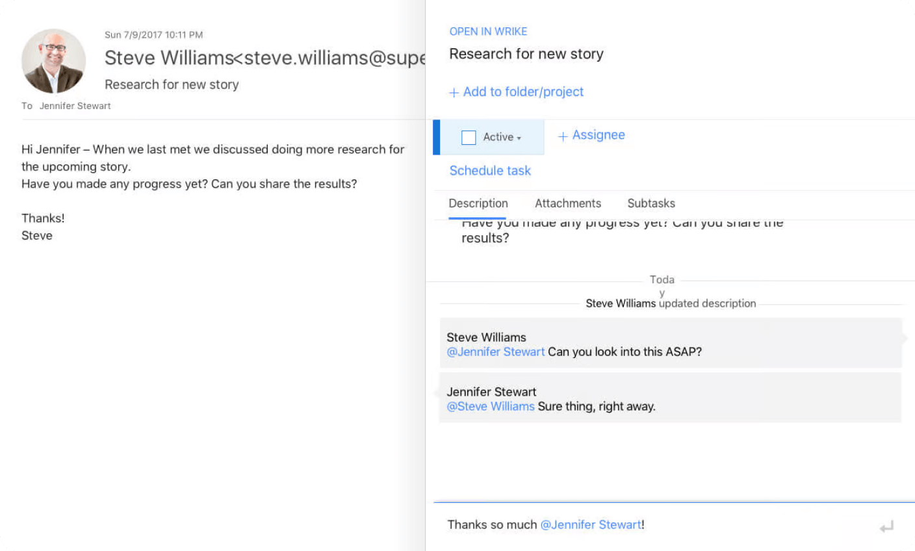Click the OPEN IN WRIKE link
The image size is (915, 551).
coord(488,31)
